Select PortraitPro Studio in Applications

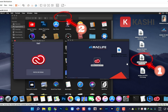[x=32, y=85]
